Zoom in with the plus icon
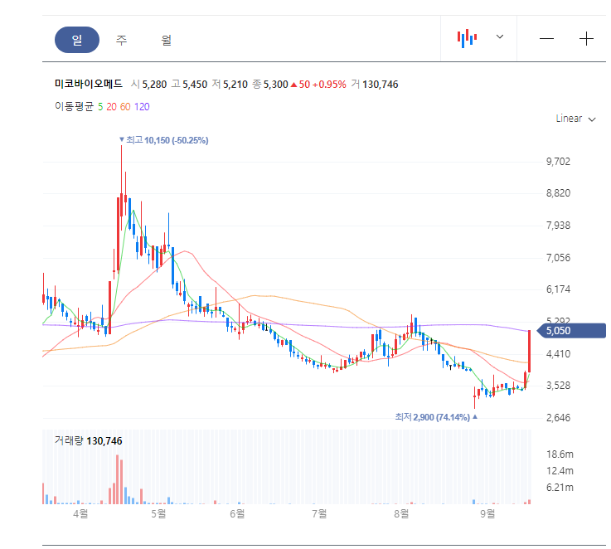Image resolution: width=611 pixels, height=549 pixels. coord(586,39)
